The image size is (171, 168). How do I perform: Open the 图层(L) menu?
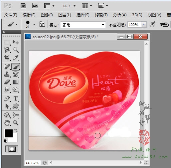click(65, 15)
